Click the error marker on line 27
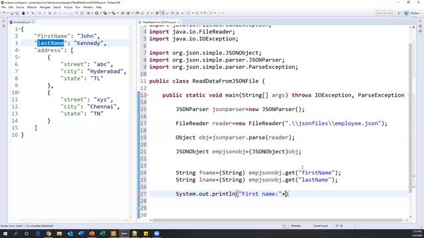424x238 pixels. [139, 194]
